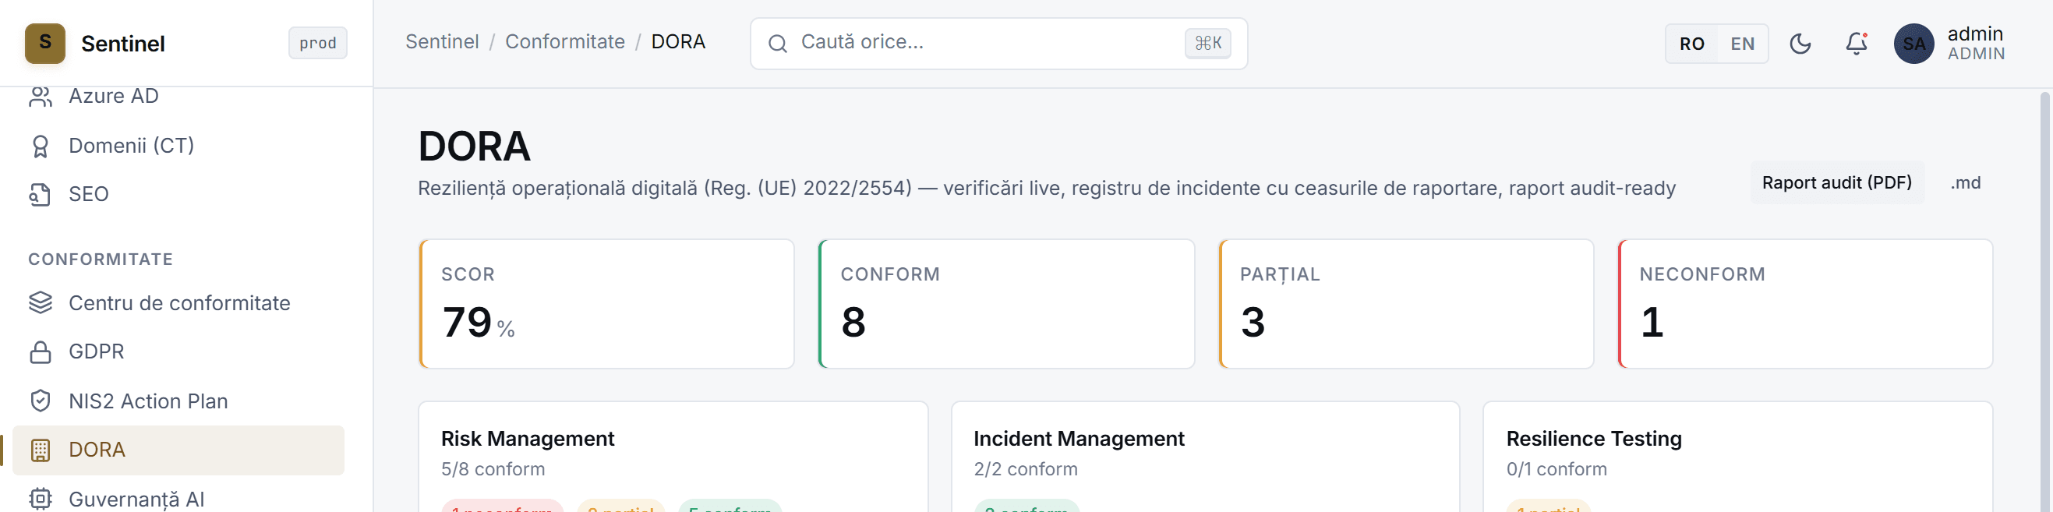Viewport: 2053px width, 512px height.
Task: Open the SEO section
Action: click(x=178, y=194)
